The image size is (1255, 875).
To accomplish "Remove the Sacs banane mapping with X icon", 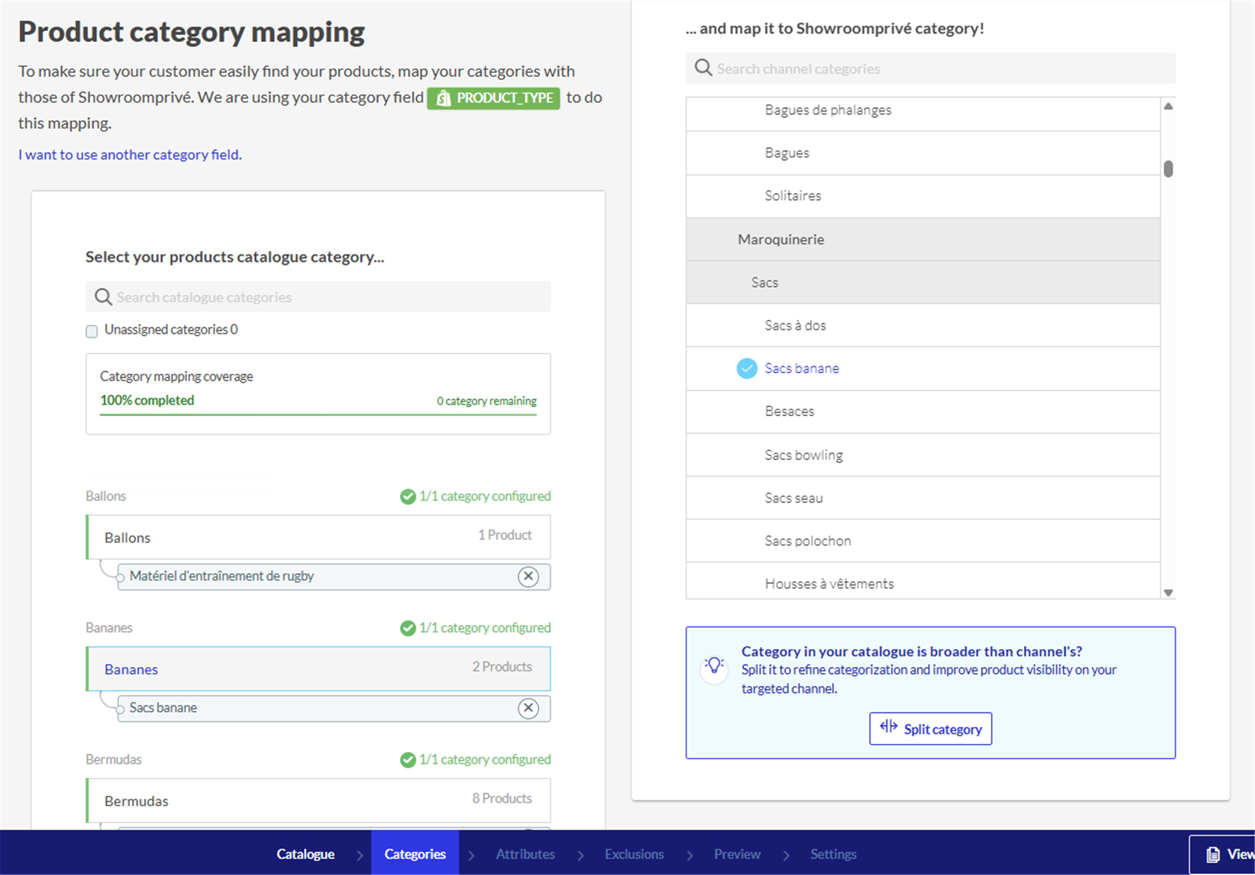I will tap(528, 708).
